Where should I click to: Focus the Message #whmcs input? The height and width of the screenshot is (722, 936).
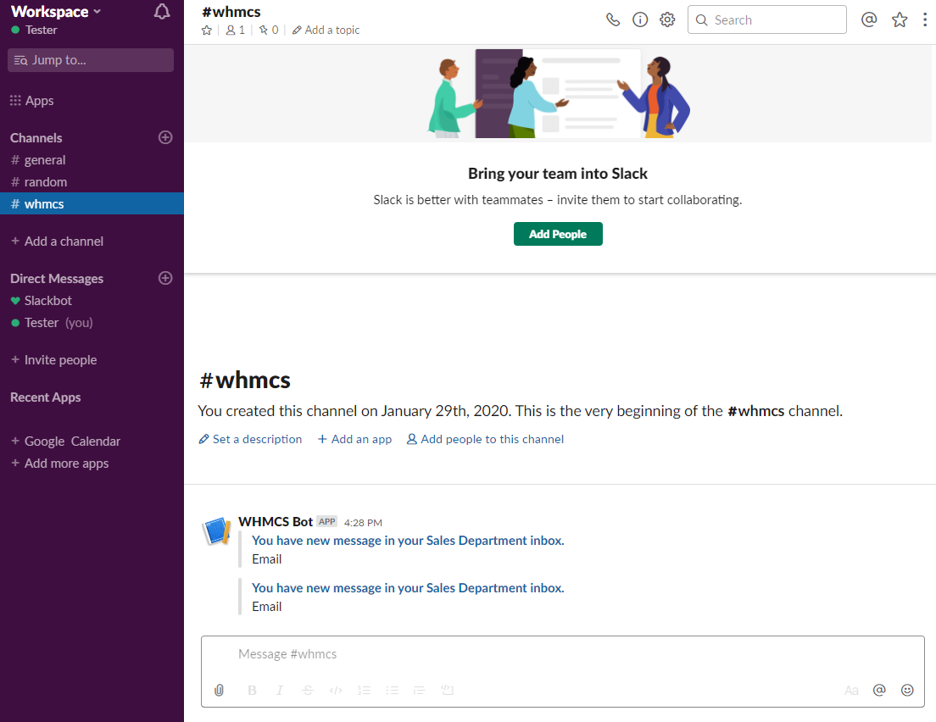(x=563, y=654)
